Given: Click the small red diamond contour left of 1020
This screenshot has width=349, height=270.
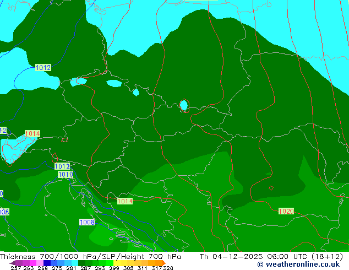Looking at the screenshot, I should (x=271, y=188).
